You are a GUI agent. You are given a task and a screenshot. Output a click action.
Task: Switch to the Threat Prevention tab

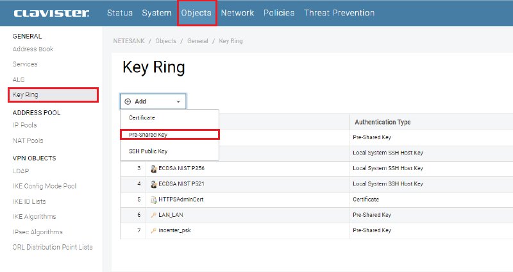[339, 13]
